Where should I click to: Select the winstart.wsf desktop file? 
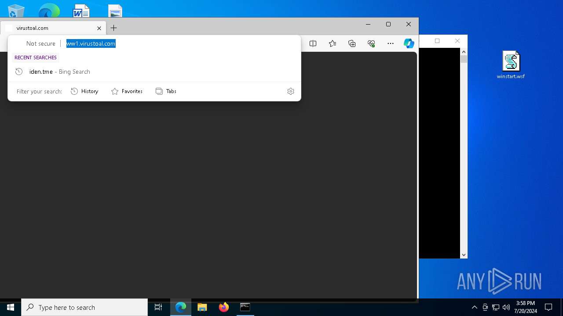(x=511, y=65)
